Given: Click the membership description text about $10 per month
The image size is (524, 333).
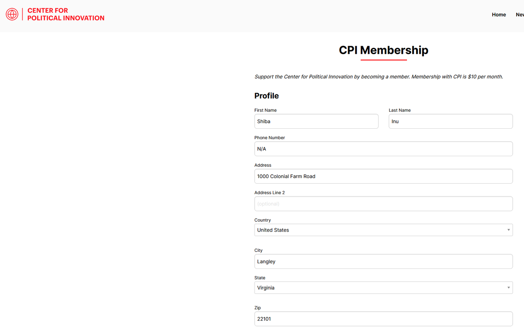Looking at the screenshot, I should tap(379, 77).
